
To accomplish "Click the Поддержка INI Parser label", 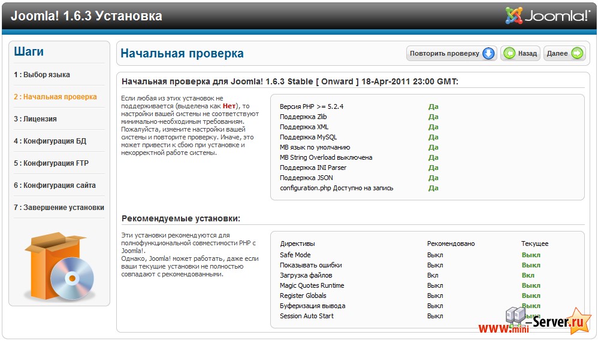I will 313,168.
